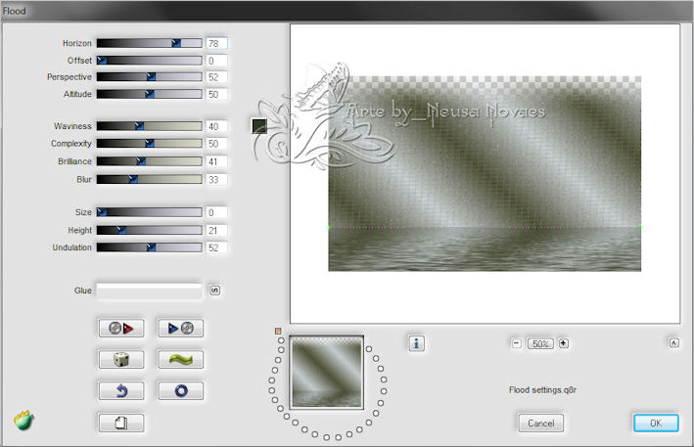The width and height of the screenshot is (694, 447).
Task: Click the Waviness value field showing 40
Action: tap(217, 126)
